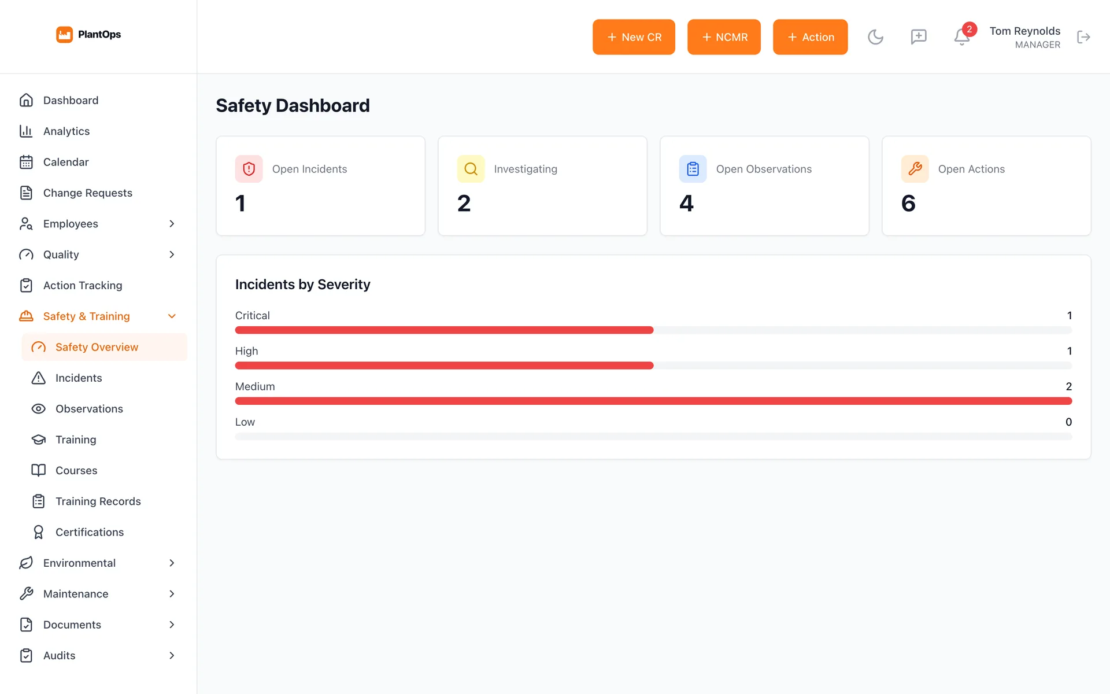The image size is (1110, 694).
Task: Click the Dashboard home icon
Action: [26, 100]
